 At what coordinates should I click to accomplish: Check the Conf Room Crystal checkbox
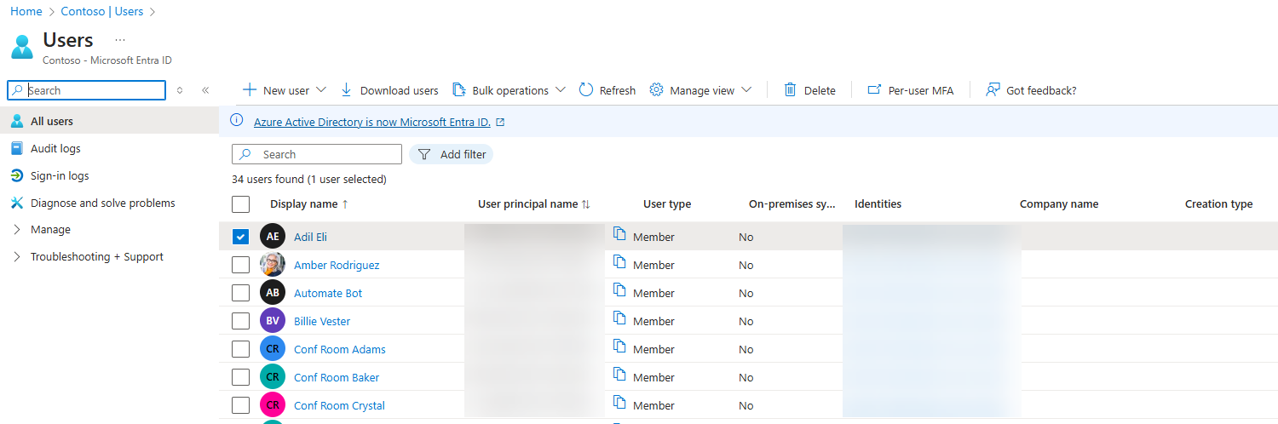pyautogui.click(x=240, y=405)
